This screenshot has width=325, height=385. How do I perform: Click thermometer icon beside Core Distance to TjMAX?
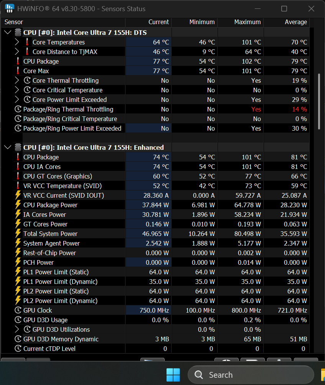click(x=27, y=52)
